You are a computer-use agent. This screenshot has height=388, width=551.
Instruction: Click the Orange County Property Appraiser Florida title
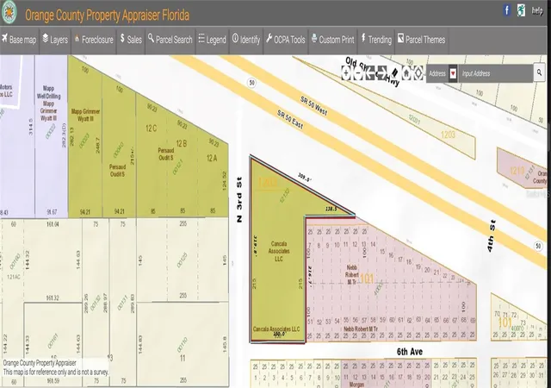coord(107,16)
